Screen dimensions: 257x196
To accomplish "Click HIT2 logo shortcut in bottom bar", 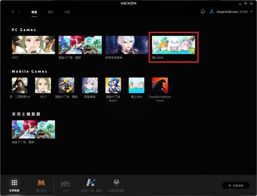I will 66,184.
